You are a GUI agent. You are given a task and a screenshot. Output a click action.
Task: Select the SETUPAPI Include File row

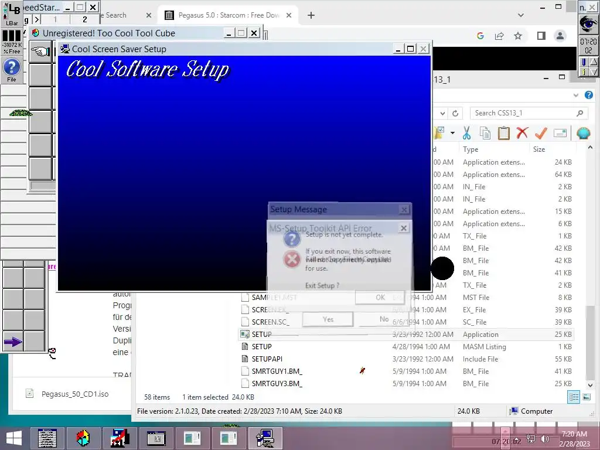405,359
